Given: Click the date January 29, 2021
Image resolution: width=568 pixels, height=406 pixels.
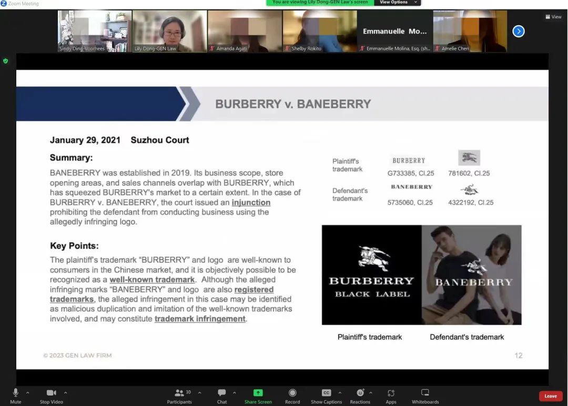Looking at the screenshot, I should (85, 140).
